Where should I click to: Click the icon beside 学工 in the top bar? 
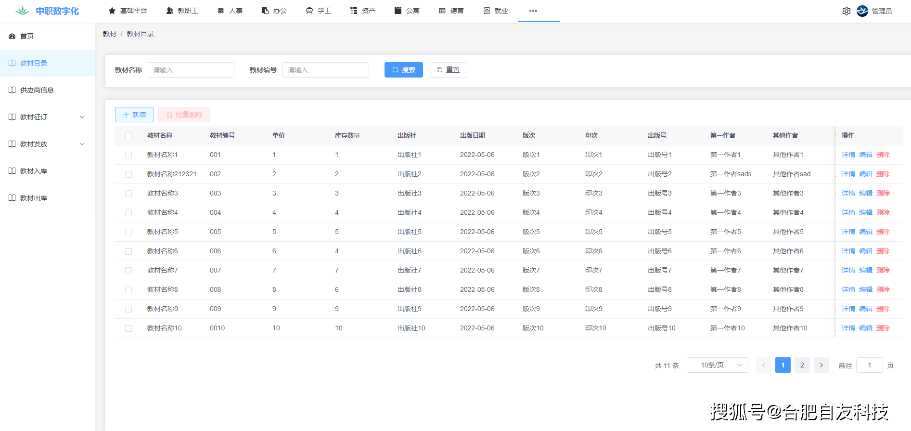tap(309, 11)
